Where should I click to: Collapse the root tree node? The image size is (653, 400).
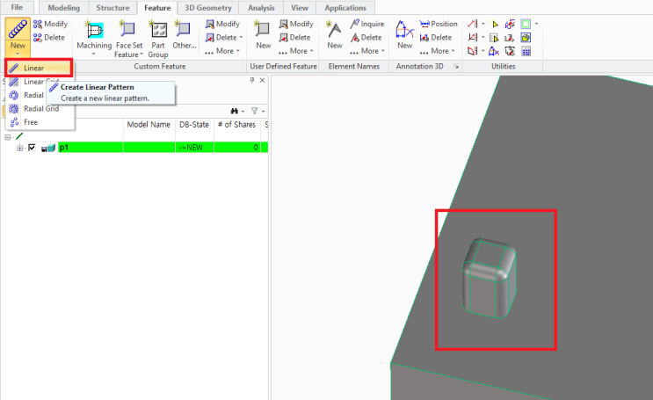pos(8,136)
